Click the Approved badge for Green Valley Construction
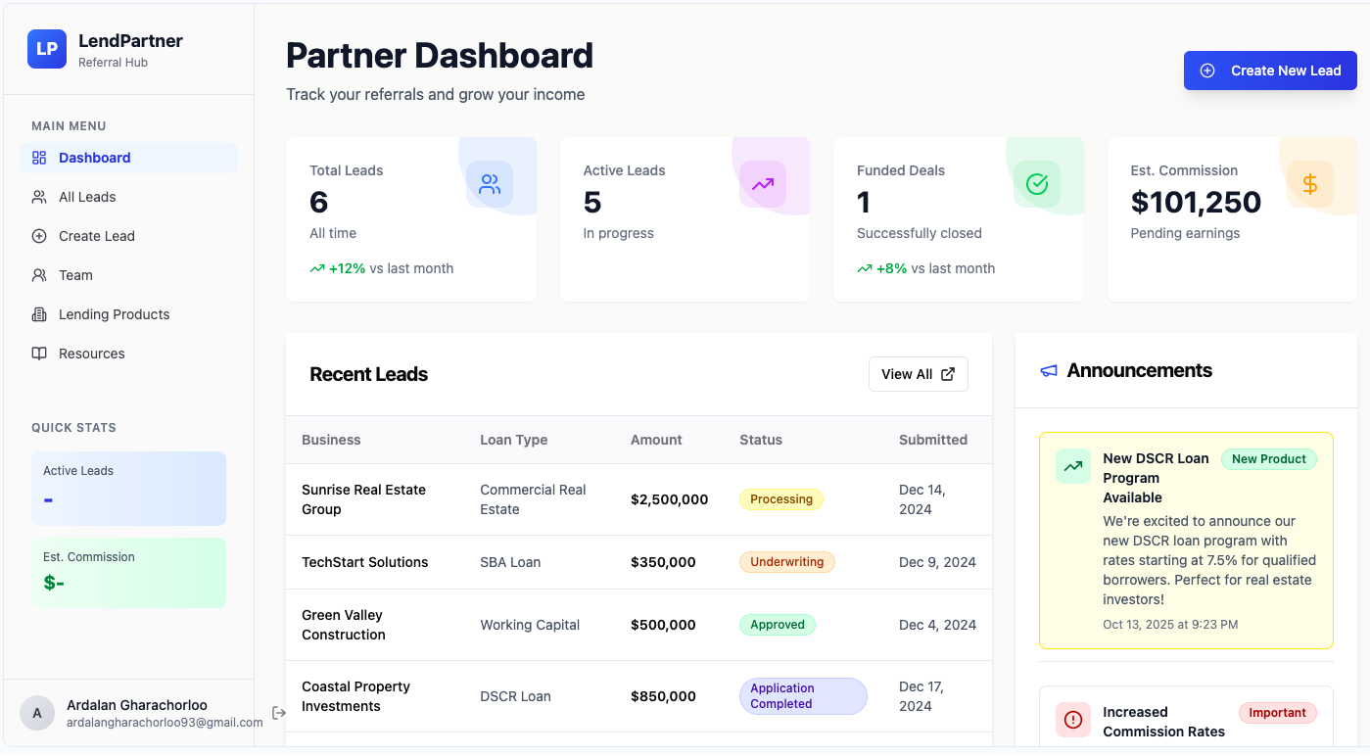The image size is (1370, 756). (777, 625)
